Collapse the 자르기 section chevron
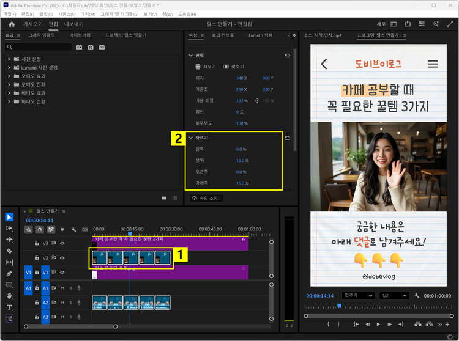The image size is (459, 341). (191, 137)
